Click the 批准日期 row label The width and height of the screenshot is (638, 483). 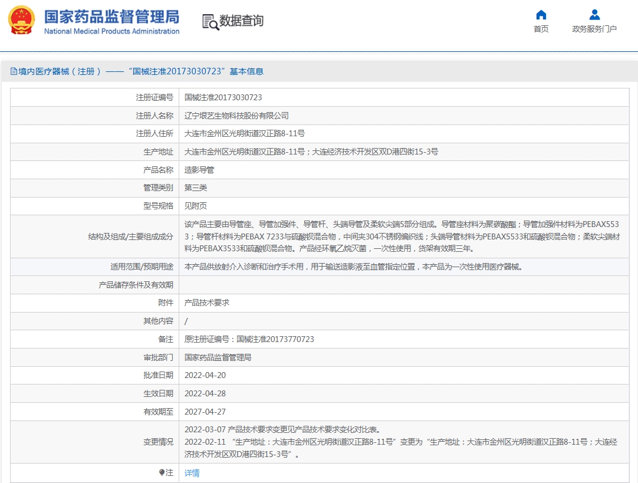point(158,375)
